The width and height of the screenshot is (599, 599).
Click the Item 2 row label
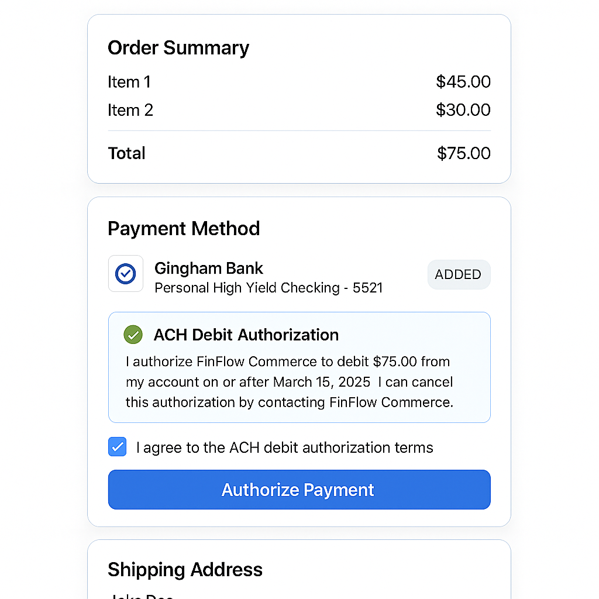click(130, 110)
